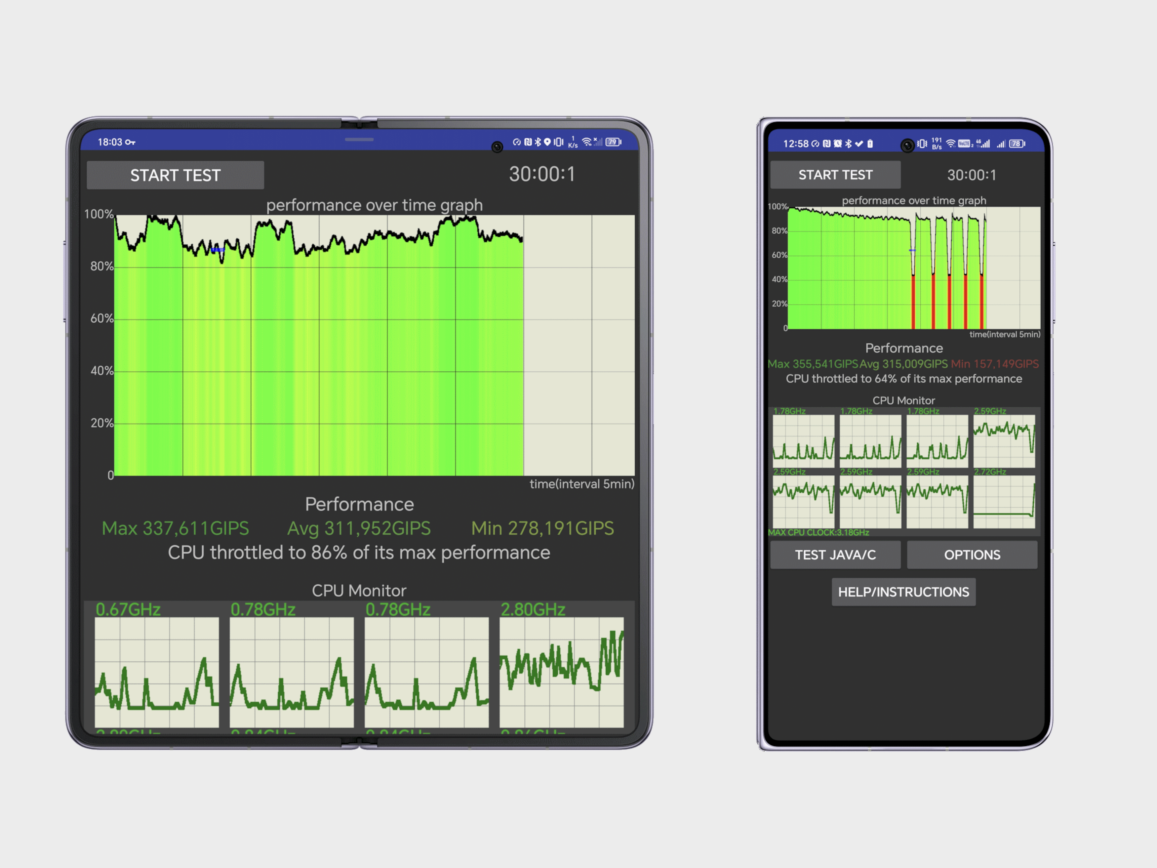
Task: Tap START TEST on the right phone
Action: tap(835, 175)
